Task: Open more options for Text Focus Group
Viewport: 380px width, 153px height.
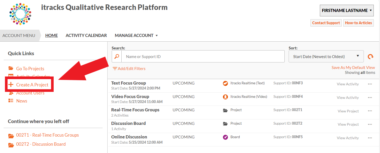Action: [x=370, y=84]
